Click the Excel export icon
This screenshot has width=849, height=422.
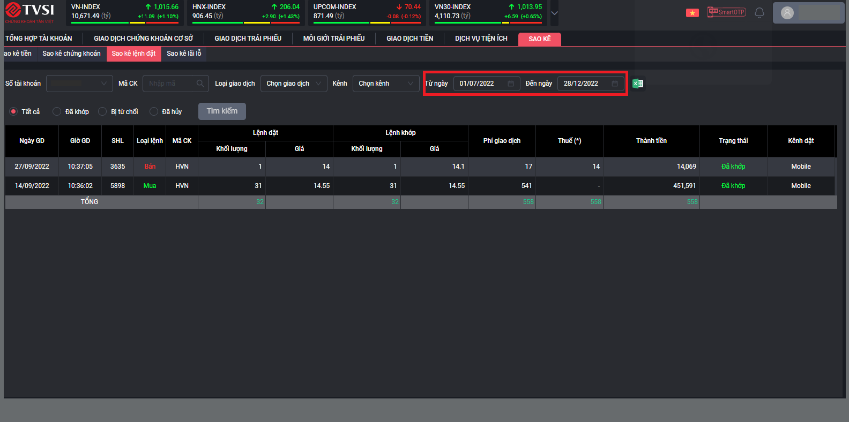click(x=638, y=84)
